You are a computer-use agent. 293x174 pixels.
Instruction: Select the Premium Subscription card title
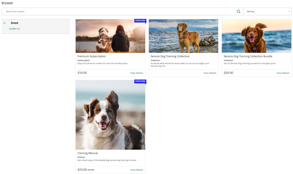pos(91,56)
